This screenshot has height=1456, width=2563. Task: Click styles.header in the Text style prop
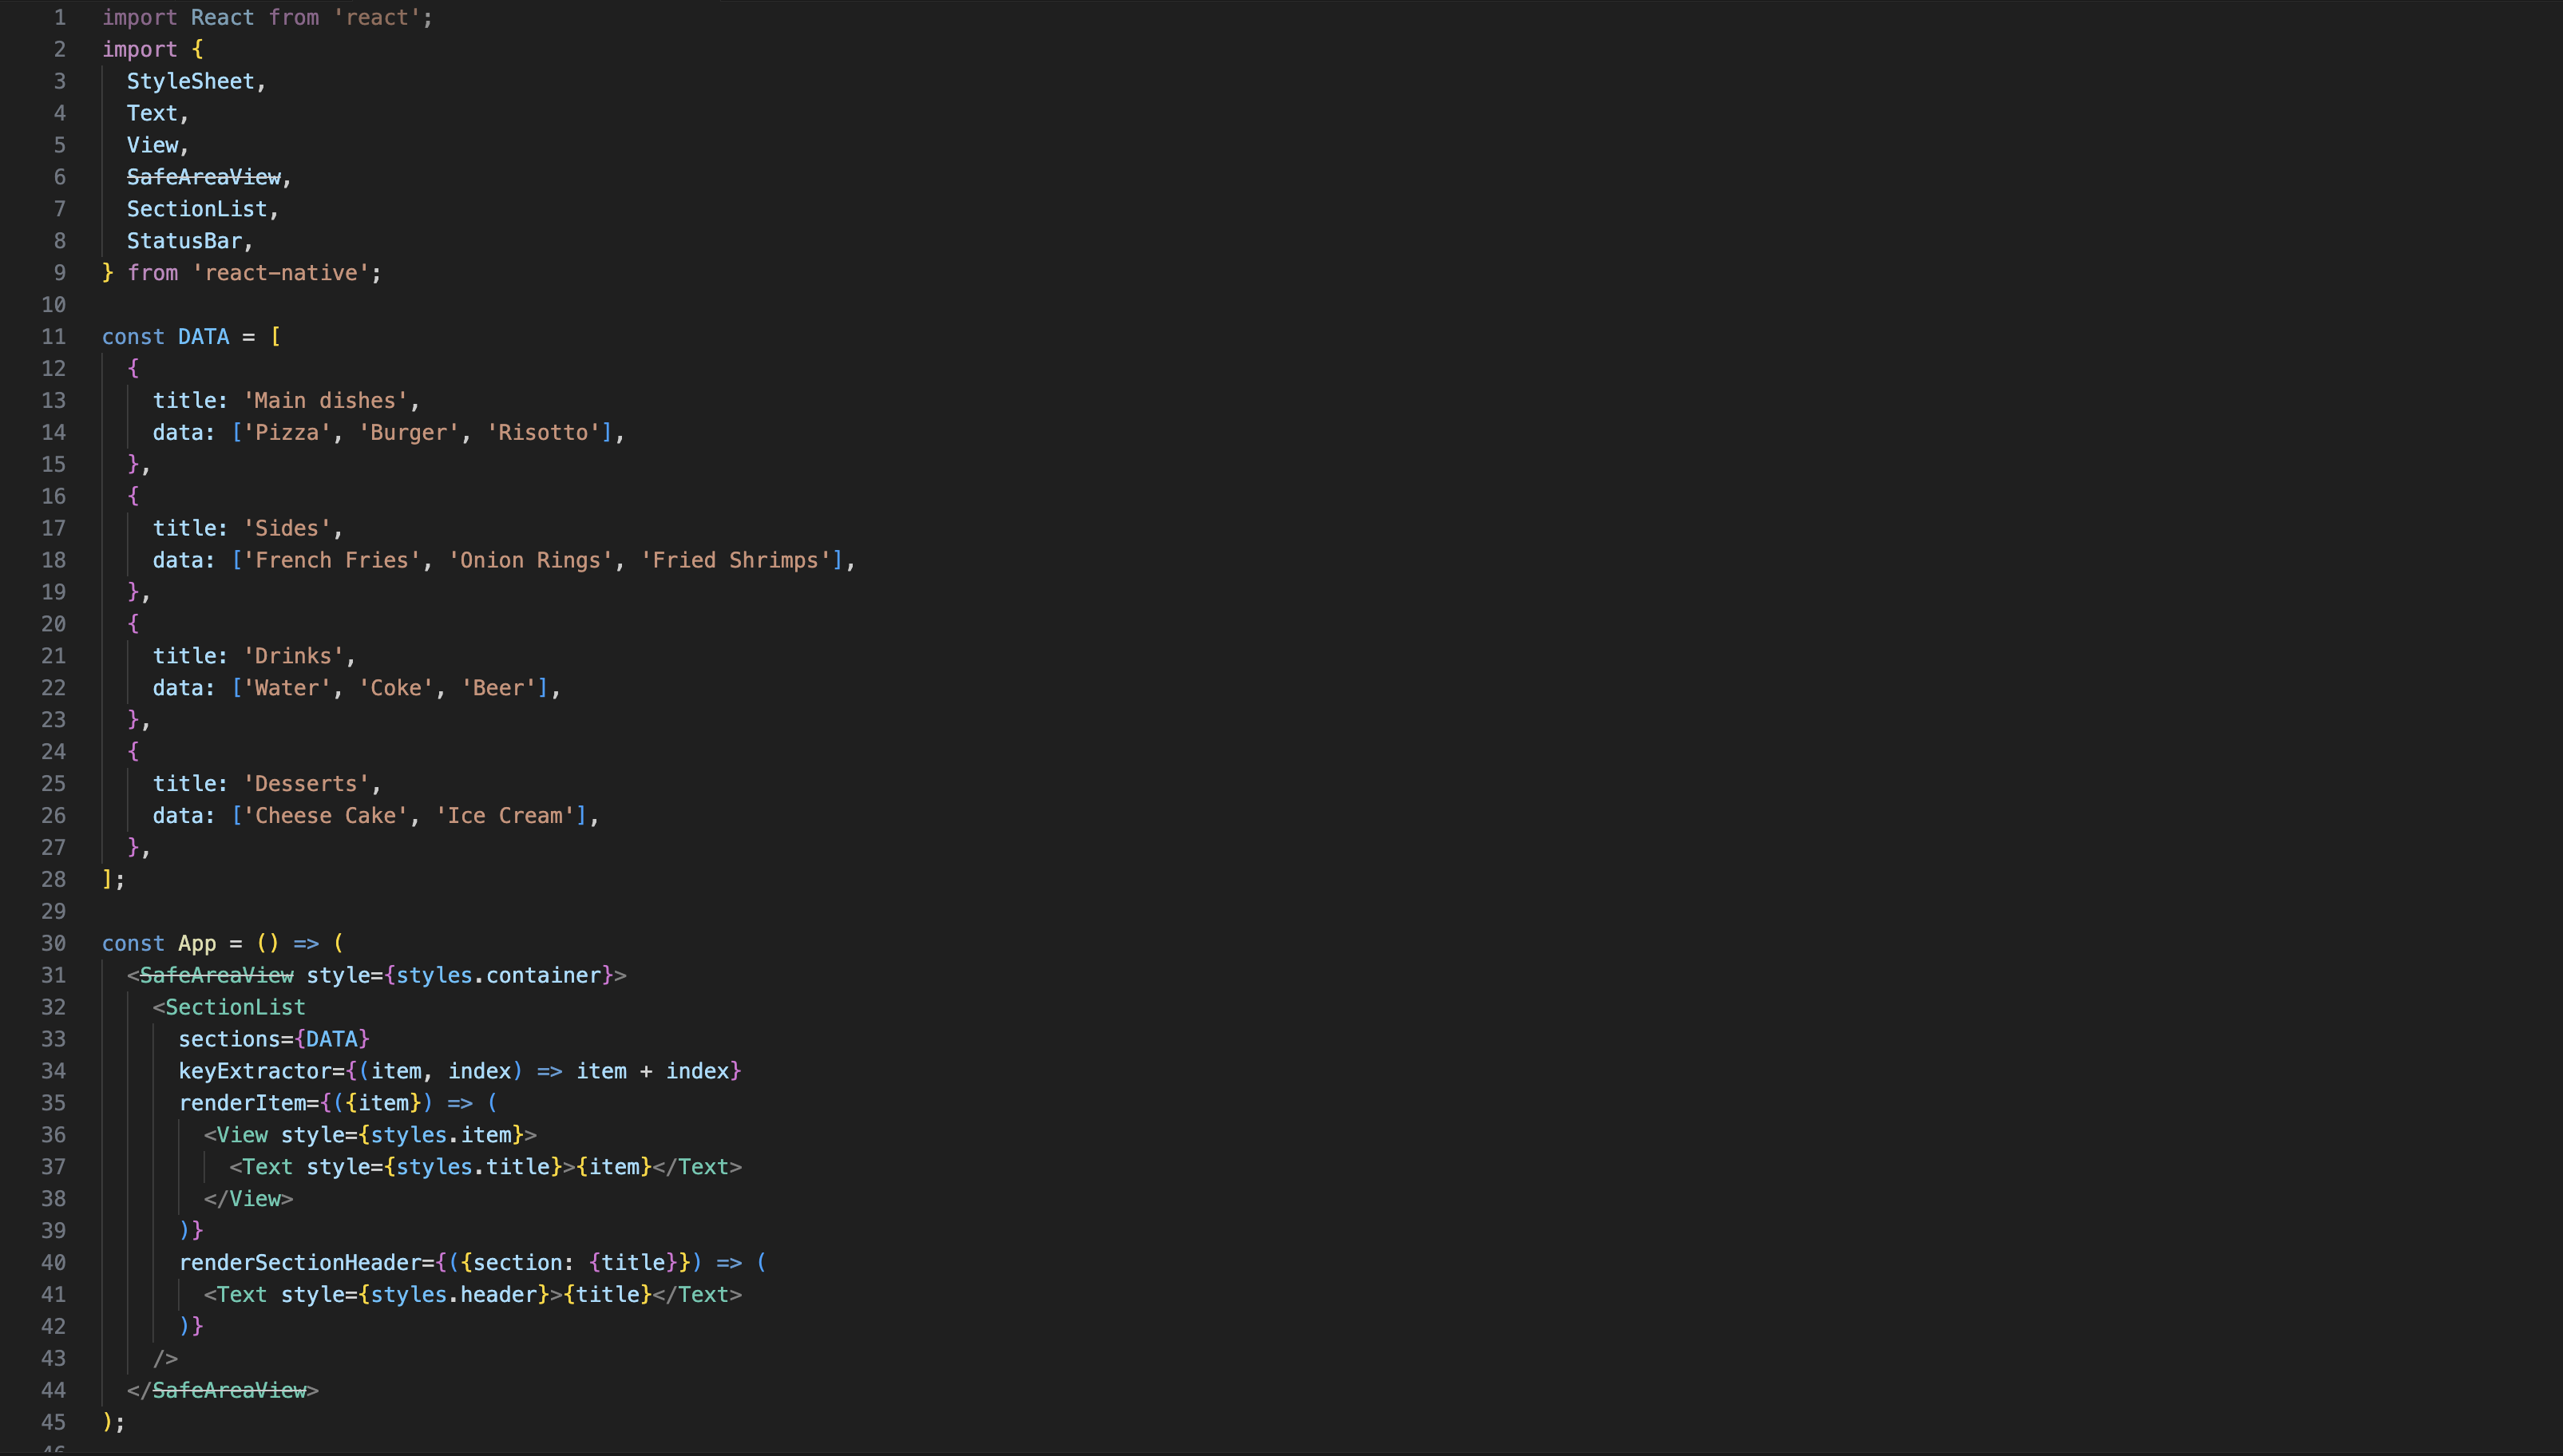coord(453,1295)
